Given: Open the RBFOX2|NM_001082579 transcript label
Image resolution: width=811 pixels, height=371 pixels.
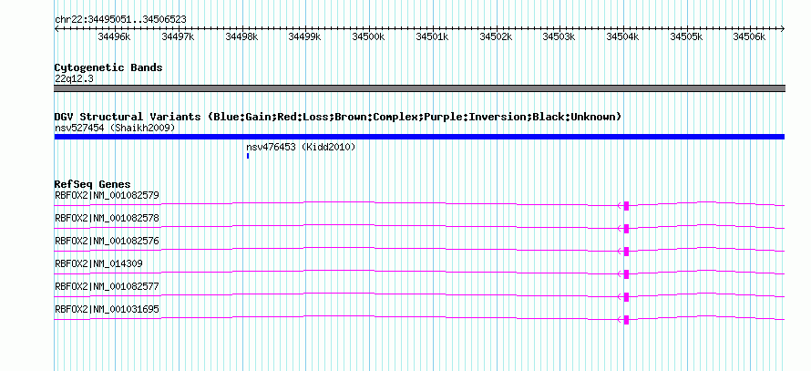Looking at the screenshot, I should [107, 196].
